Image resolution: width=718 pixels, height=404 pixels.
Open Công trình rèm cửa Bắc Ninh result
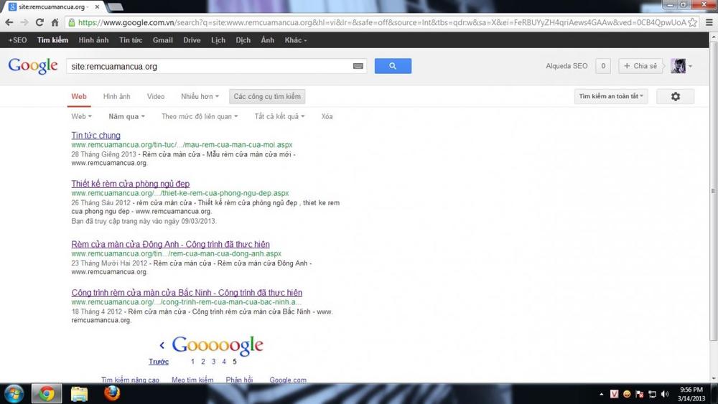click(187, 293)
